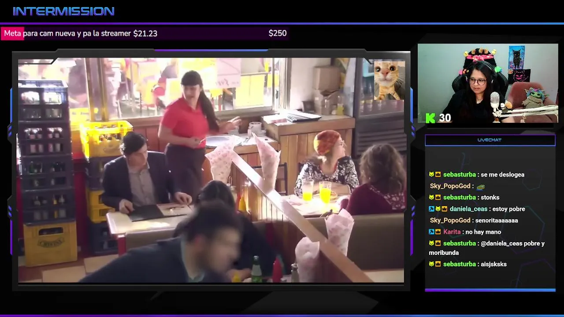Open sebasturba's username on 'aisjsksks'

click(x=459, y=264)
